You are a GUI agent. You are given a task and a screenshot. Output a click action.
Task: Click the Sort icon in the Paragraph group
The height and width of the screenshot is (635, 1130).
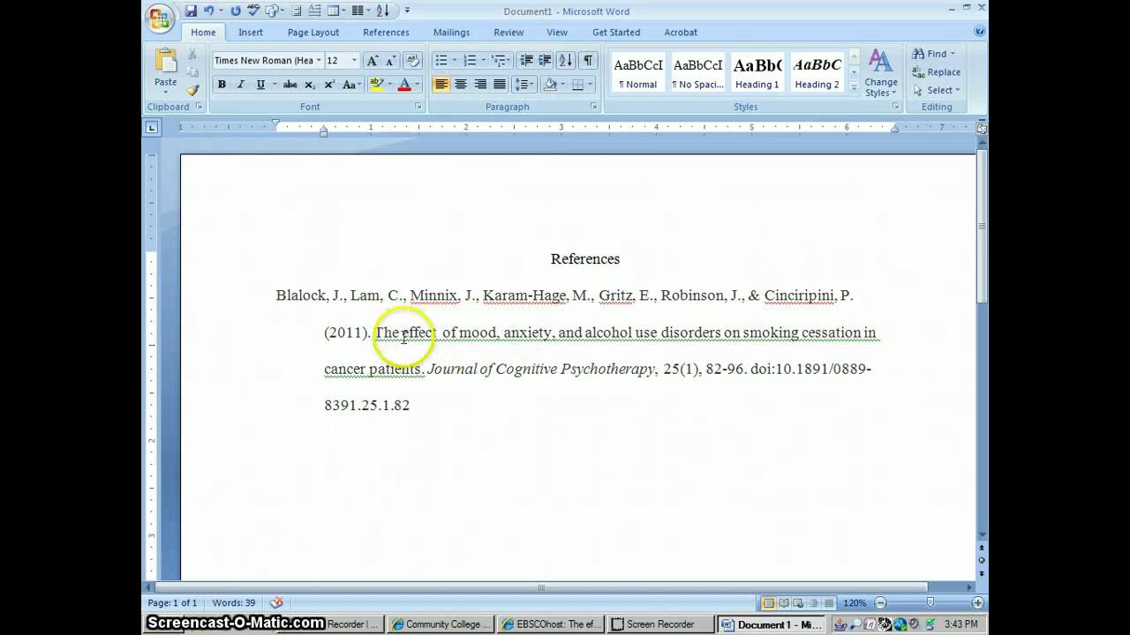tap(565, 61)
